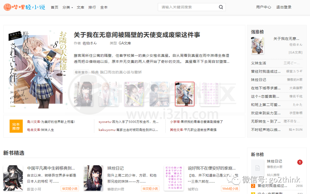Open rank 2 曾经对我造成过... in 新书榜
310x194 pixels.
click(x=272, y=186)
